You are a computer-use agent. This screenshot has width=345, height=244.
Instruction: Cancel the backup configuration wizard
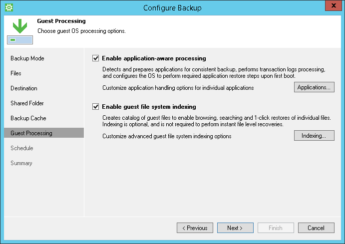click(x=316, y=228)
